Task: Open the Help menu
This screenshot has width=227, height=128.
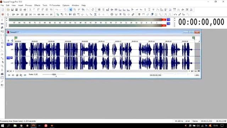Action: 84,5
